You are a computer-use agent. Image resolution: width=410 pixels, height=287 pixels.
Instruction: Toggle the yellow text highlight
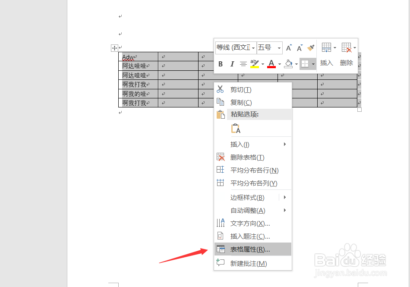point(254,64)
